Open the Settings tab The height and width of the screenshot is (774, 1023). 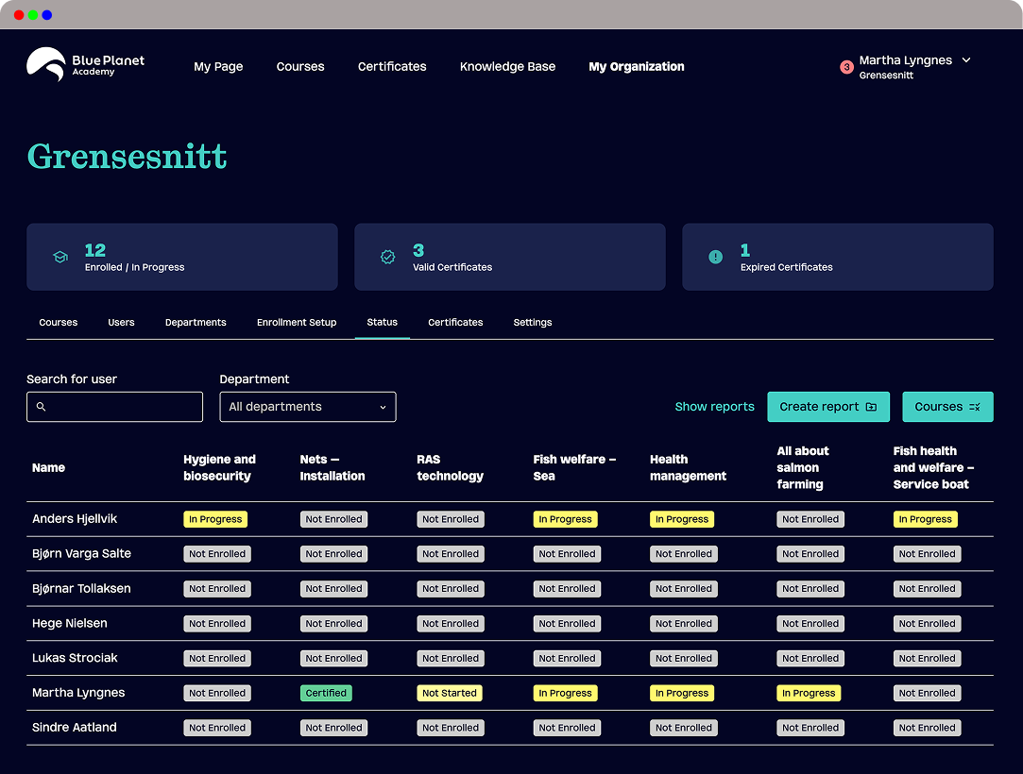[x=533, y=322]
